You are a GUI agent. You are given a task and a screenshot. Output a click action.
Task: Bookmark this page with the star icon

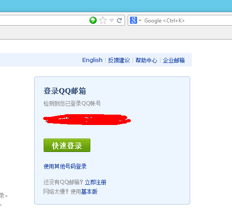[x=103, y=20]
